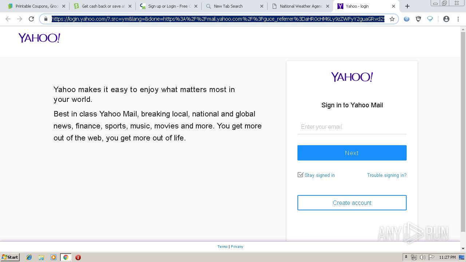This screenshot has width=466, height=262.
Task: Close the Printable Coupons tab
Action: point(63,6)
